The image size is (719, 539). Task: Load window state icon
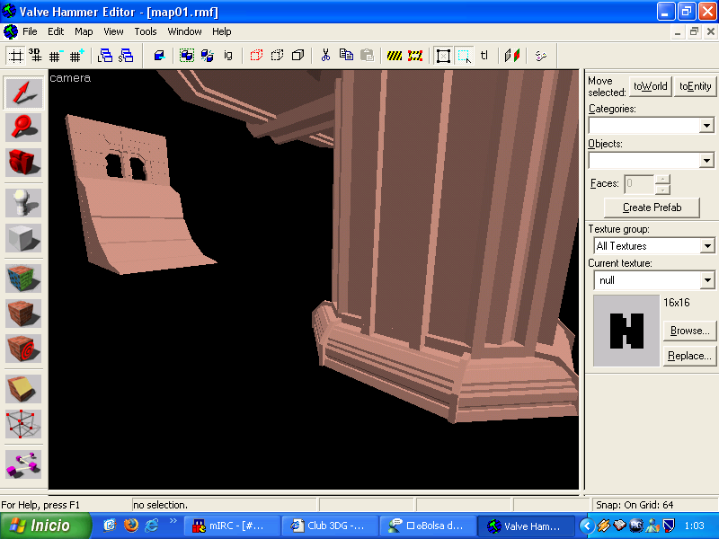click(x=105, y=56)
